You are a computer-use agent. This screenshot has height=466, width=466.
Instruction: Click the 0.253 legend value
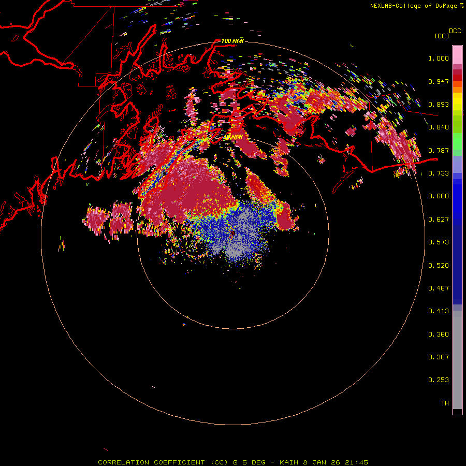point(439,380)
